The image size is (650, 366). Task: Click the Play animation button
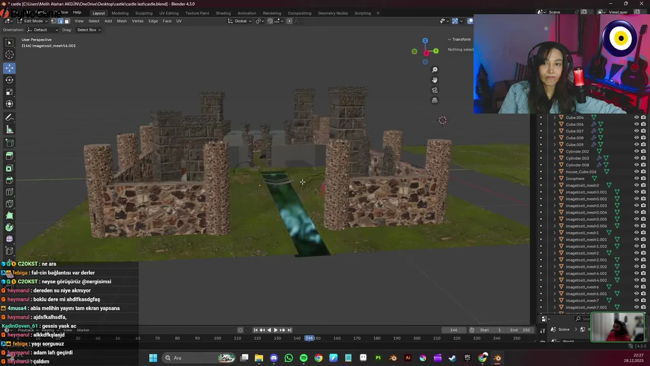(x=276, y=330)
